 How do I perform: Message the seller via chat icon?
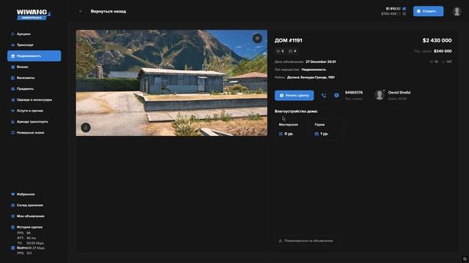click(336, 96)
